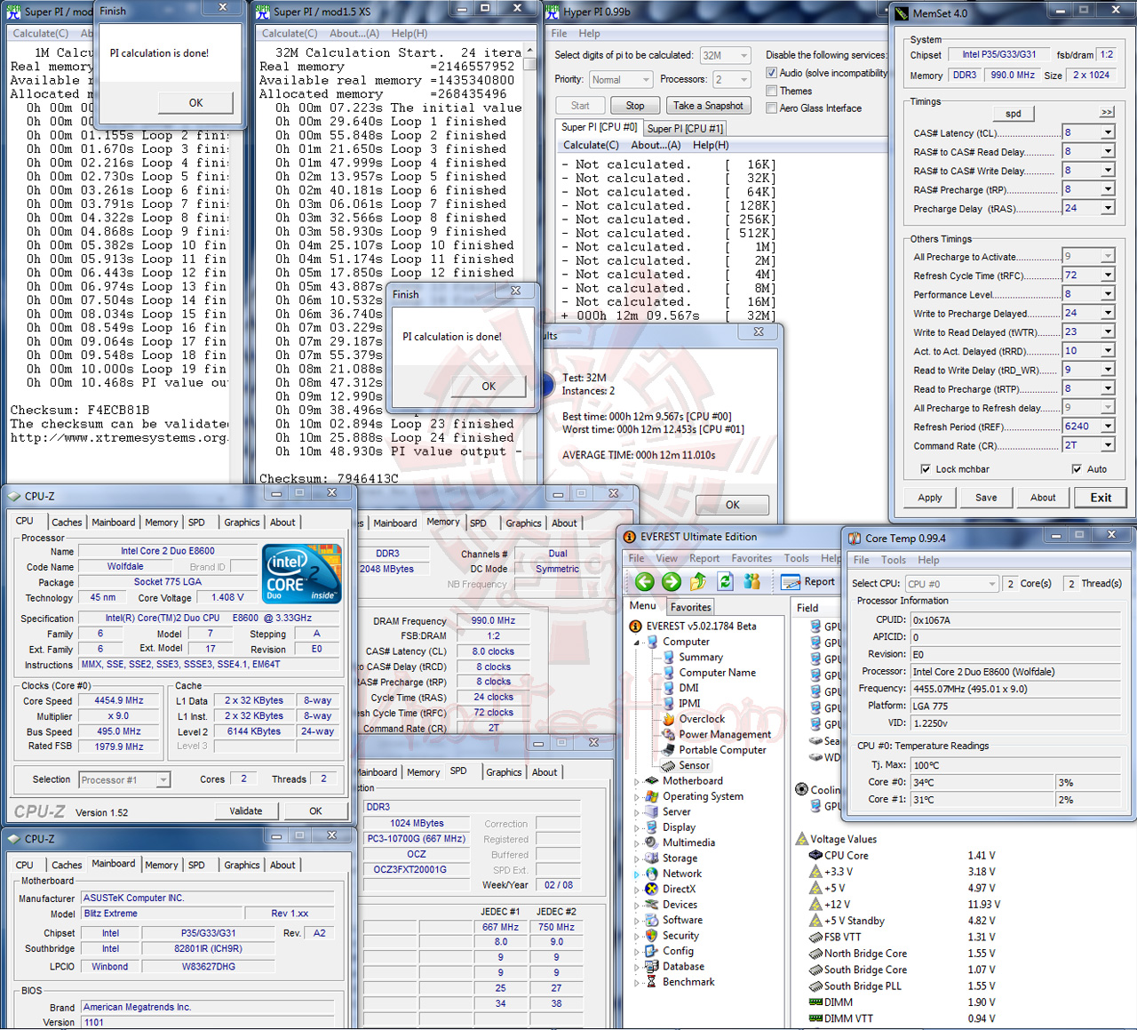The width and height of the screenshot is (1137, 1030).
Task: Expand the Motherboard node arrow in EVEREST tree
Action: [636, 781]
